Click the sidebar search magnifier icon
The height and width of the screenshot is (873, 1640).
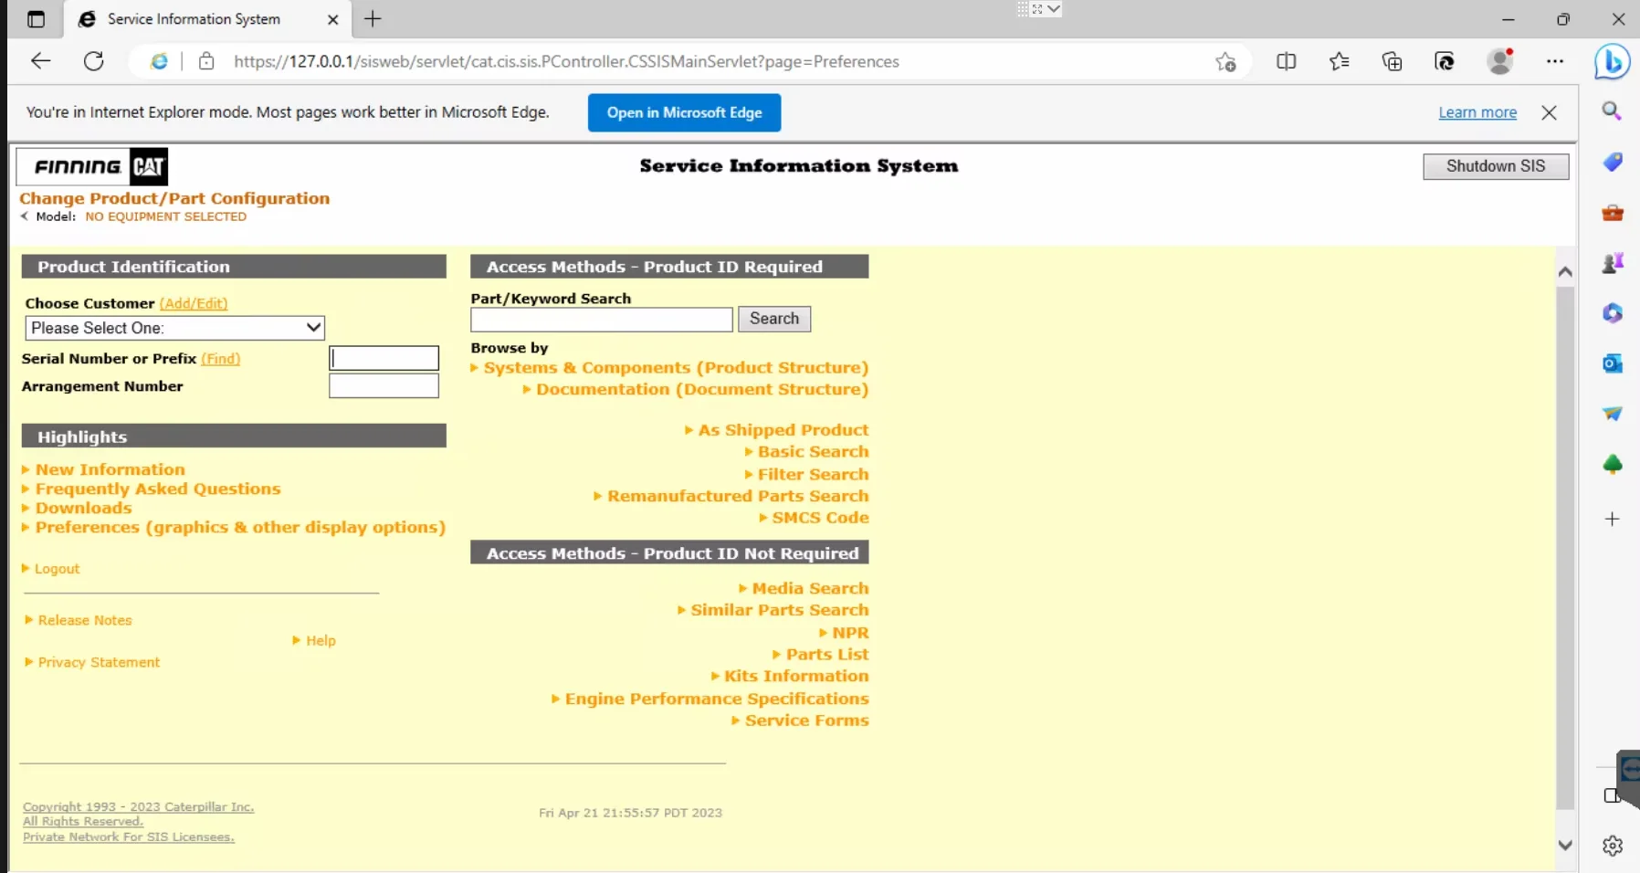click(1612, 111)
